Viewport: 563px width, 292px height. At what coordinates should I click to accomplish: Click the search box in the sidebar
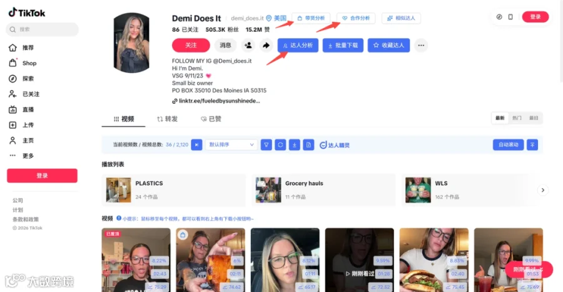pos(42,29)
